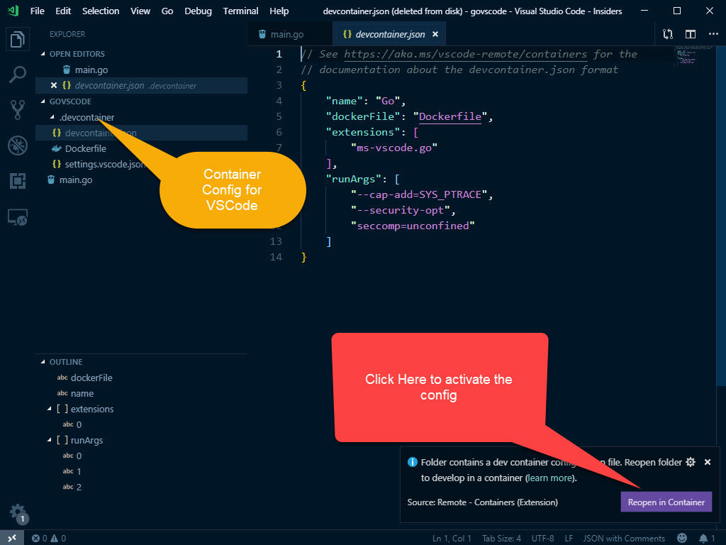Viewport: 726px width, 545px height.
Task: Open the Debug menu
Action: tap(198, 11)
